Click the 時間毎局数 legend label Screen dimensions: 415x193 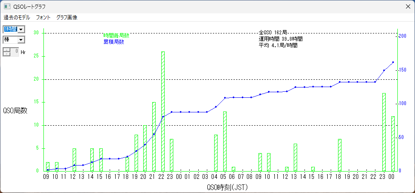(x=116, y=35)
